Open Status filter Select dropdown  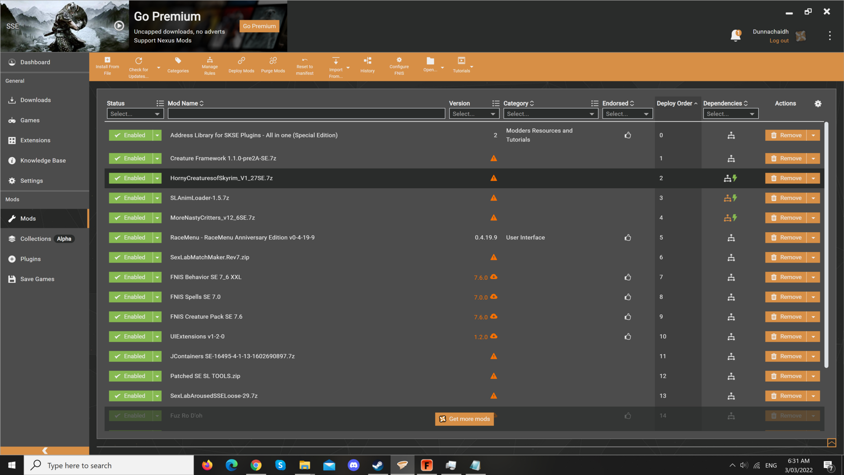(x=135, y=114)
